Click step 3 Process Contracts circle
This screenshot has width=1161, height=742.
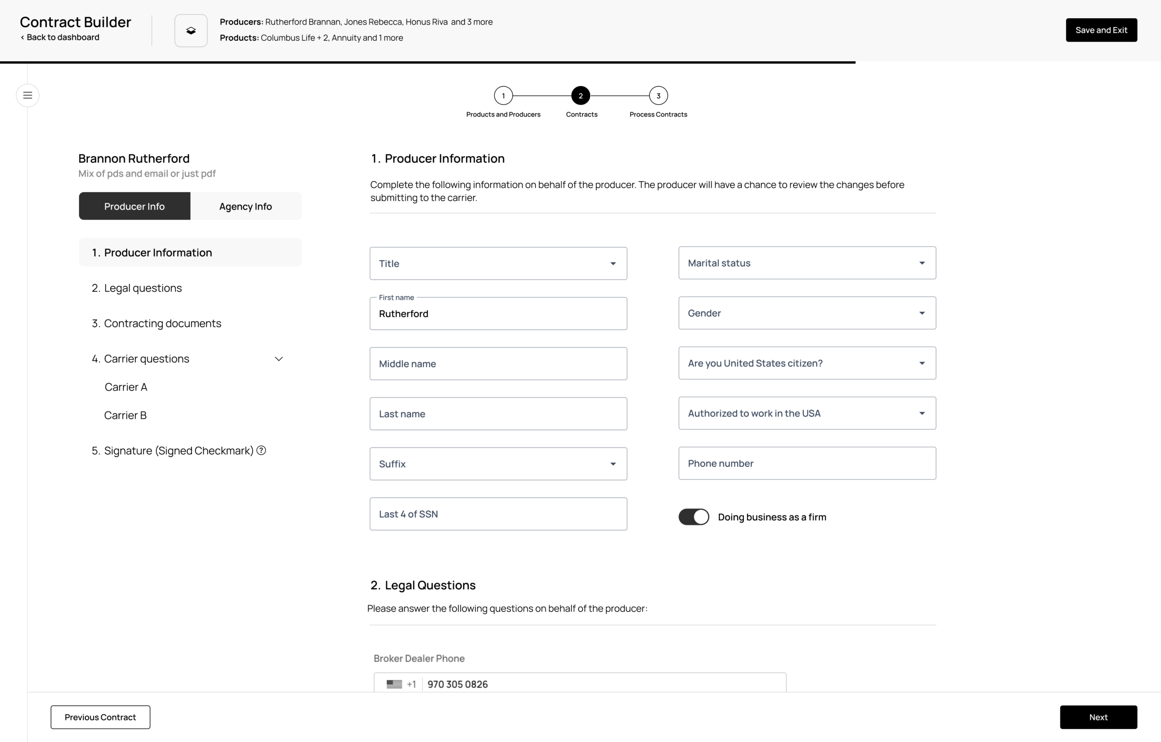(658, 95)
